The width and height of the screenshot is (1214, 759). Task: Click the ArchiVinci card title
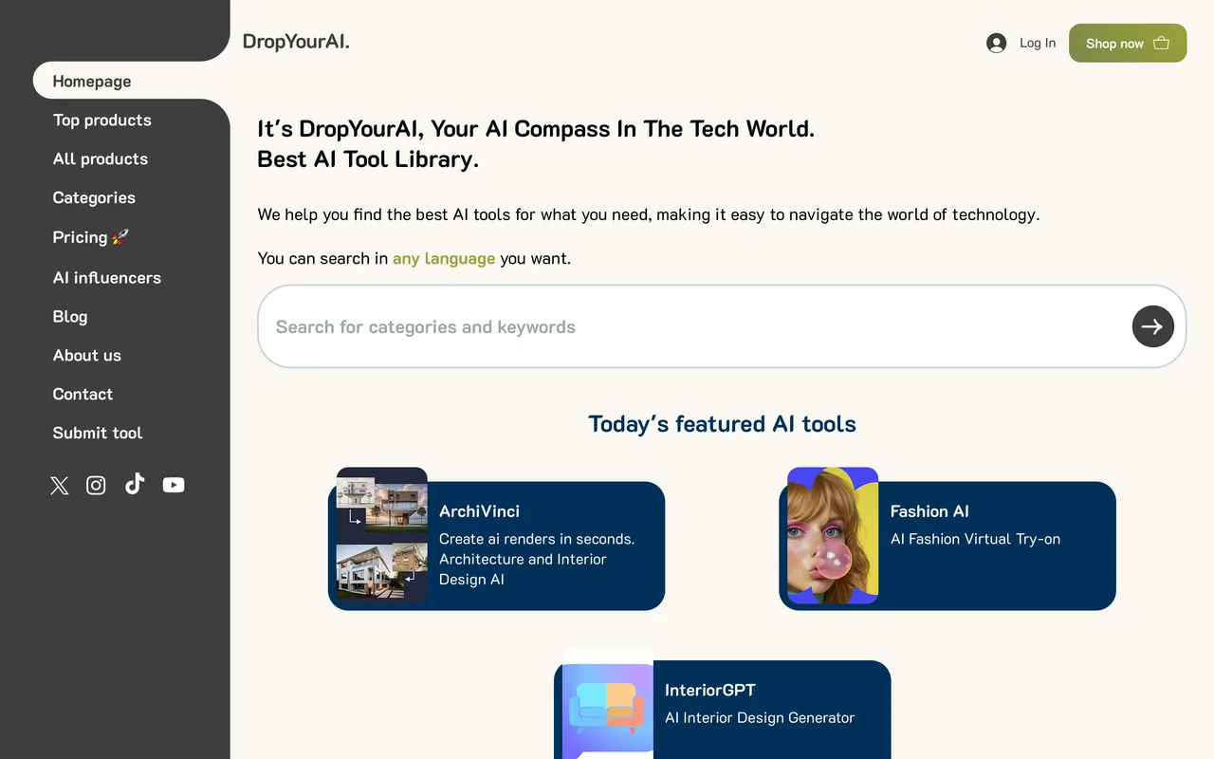(x=479, y=511)
